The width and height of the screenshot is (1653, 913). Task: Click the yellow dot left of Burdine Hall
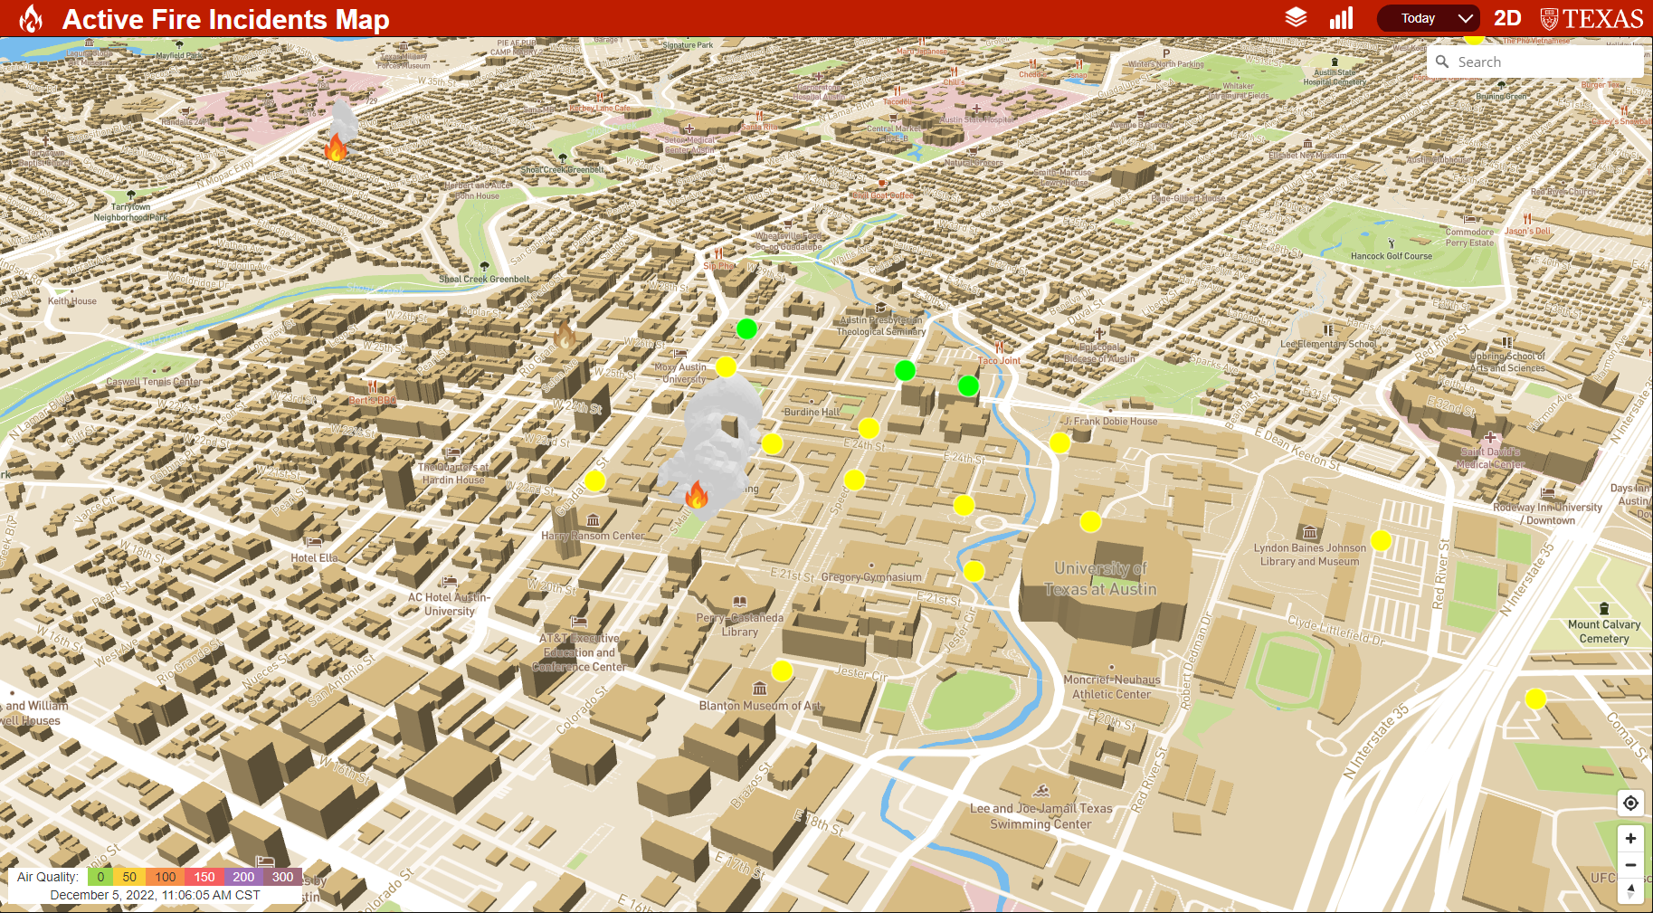(772, 443)
